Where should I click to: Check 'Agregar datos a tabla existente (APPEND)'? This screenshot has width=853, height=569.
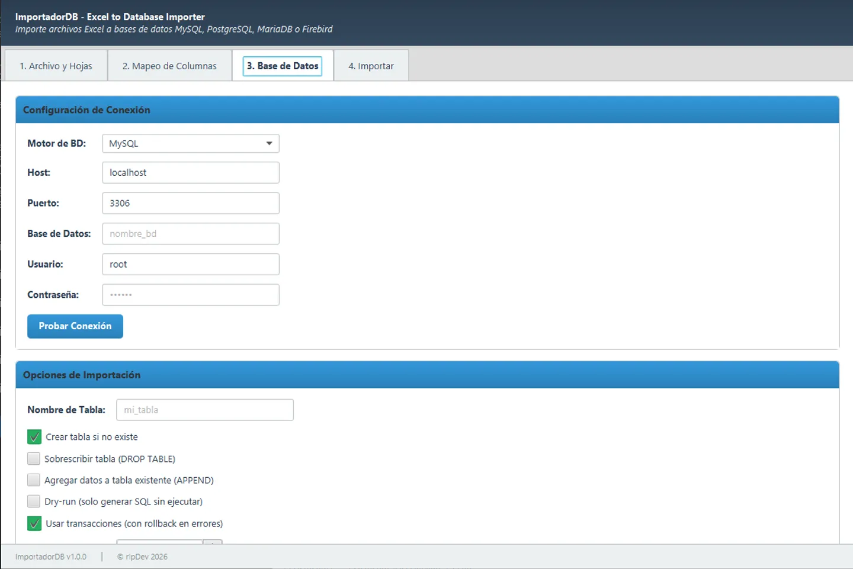pos(34,480)
